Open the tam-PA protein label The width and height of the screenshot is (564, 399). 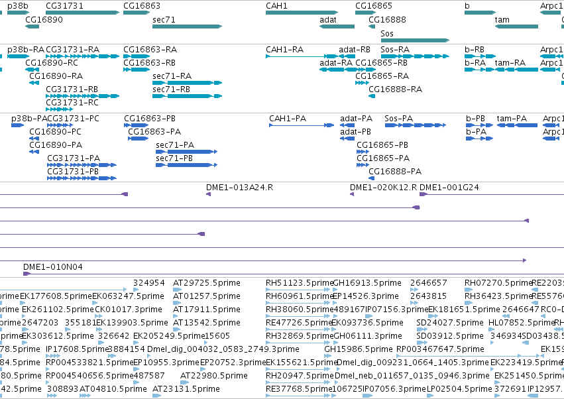point(512,119)
